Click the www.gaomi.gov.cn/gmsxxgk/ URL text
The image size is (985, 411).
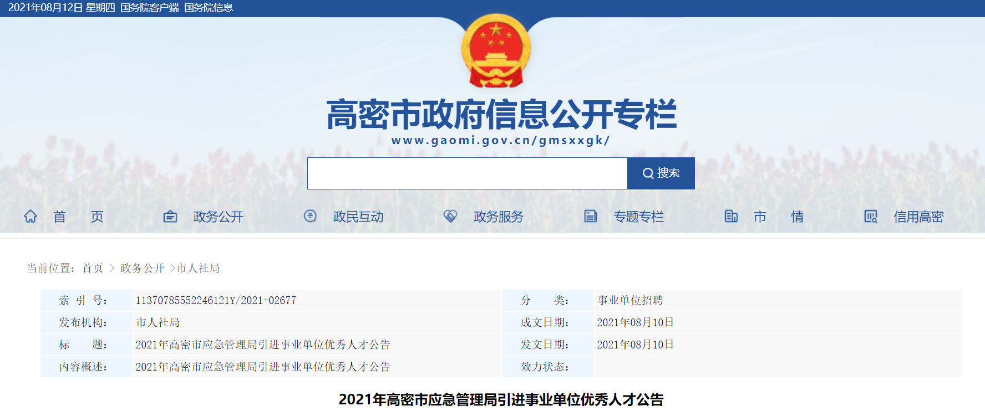tap(501, 140)
